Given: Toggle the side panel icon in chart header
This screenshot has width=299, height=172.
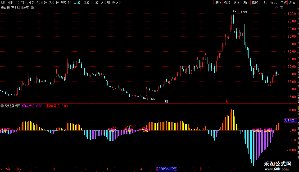Looking at the screenshot, I should click(x=281, y=8).
